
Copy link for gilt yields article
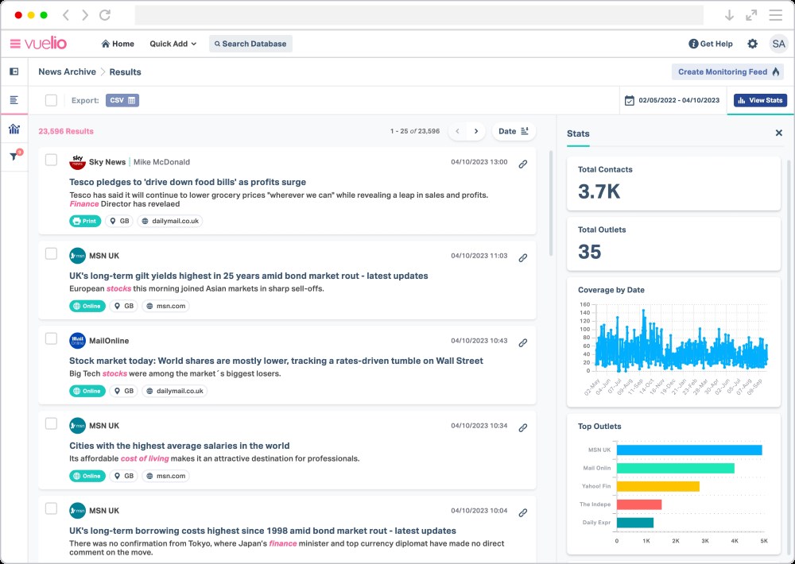pyautogui.click(x=523, y=258)
